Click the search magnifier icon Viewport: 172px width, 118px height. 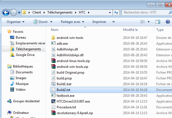[170, 12]
